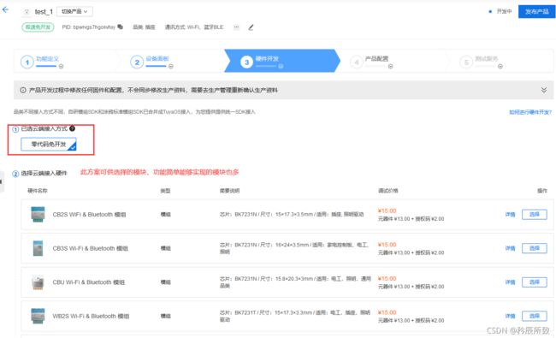556x338 pixels.
Task: Copy the PID with the copy icon
Action: tap(121, 27)
